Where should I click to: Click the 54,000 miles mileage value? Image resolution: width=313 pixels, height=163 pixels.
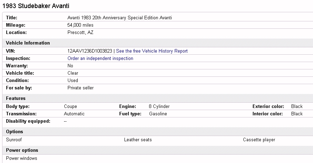point(80,25)
